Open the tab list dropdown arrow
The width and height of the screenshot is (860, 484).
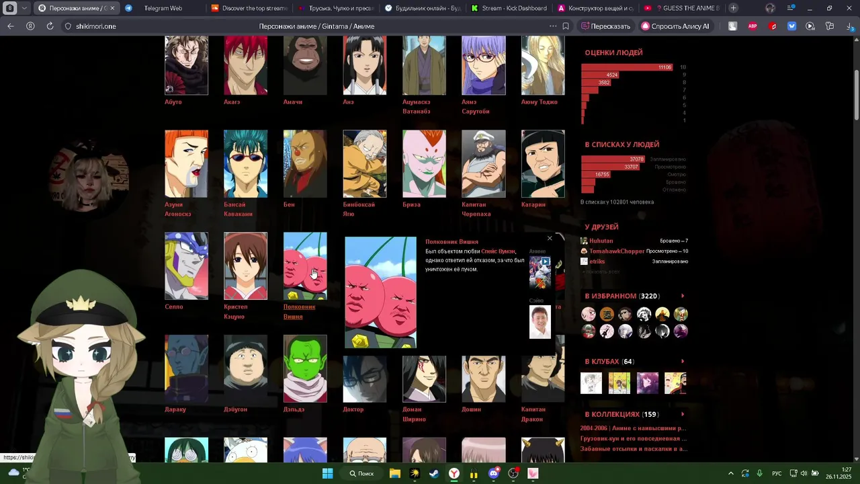pyautogui.click(x=25, y=8)
